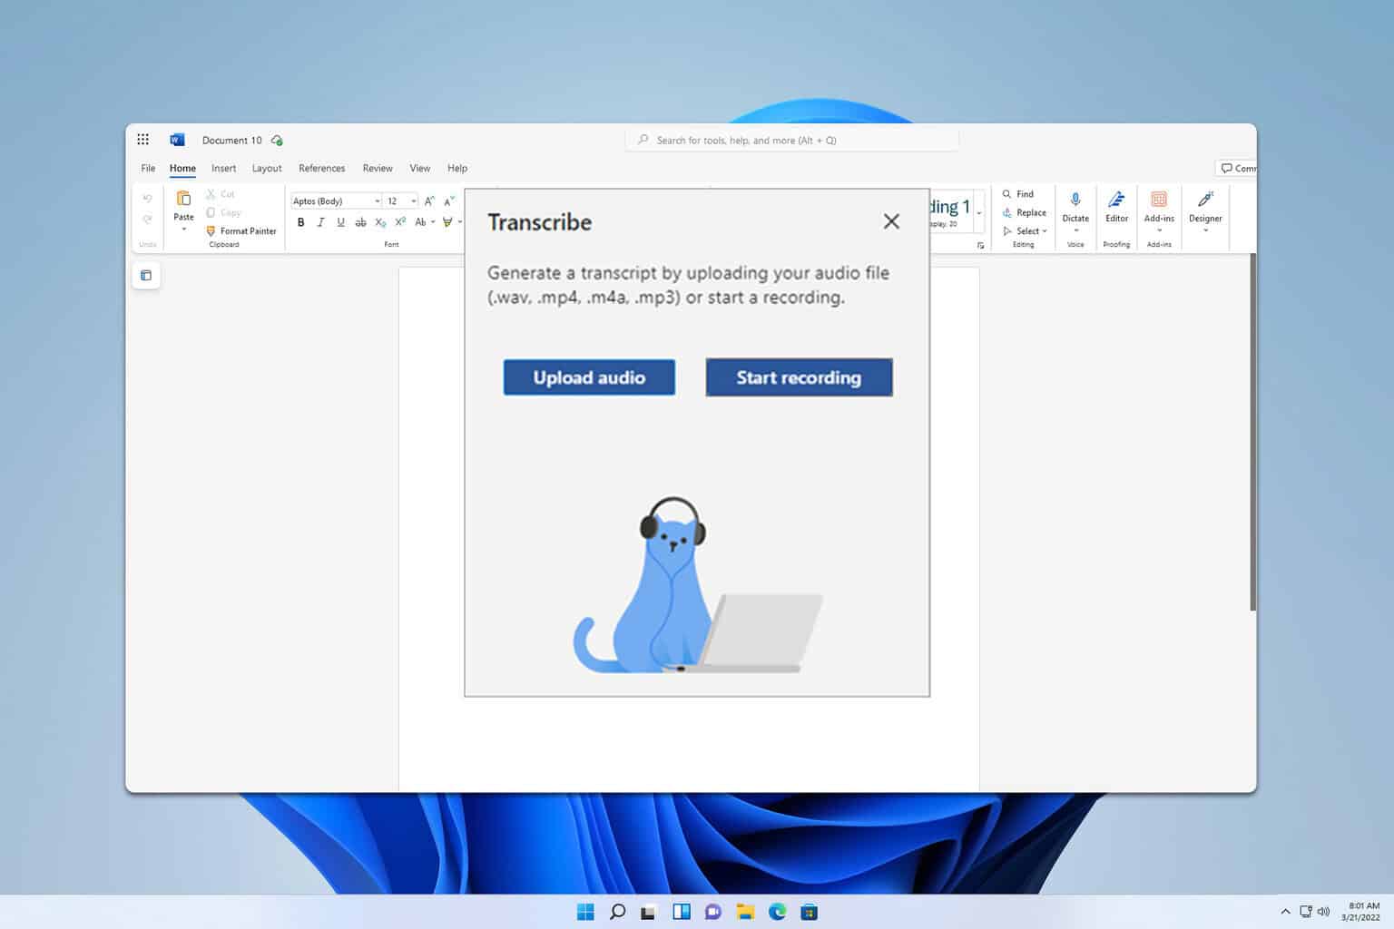Viewport: 1394px width, 929px height.
Task: Undo the last action
Action: tap(147, 199)
